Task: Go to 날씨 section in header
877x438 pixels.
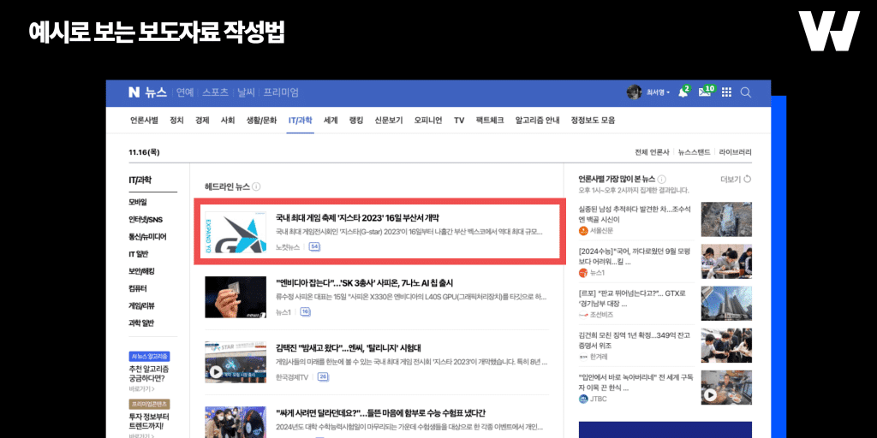Action: 246,92
